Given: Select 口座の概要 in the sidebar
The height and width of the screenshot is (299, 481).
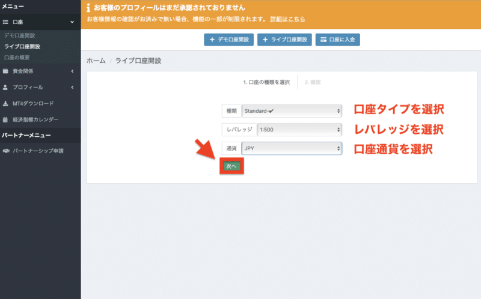Looking at the screenshot, I should pos(17,58).
